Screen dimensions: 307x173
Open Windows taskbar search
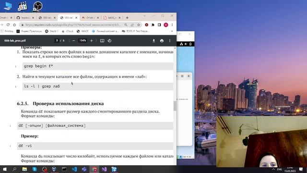pyautogui.click(x=14, y=169)
